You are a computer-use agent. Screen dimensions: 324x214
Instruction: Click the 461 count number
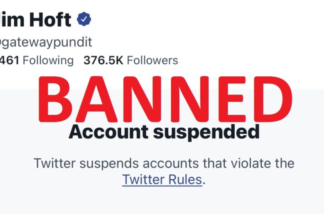coord(10,61)
